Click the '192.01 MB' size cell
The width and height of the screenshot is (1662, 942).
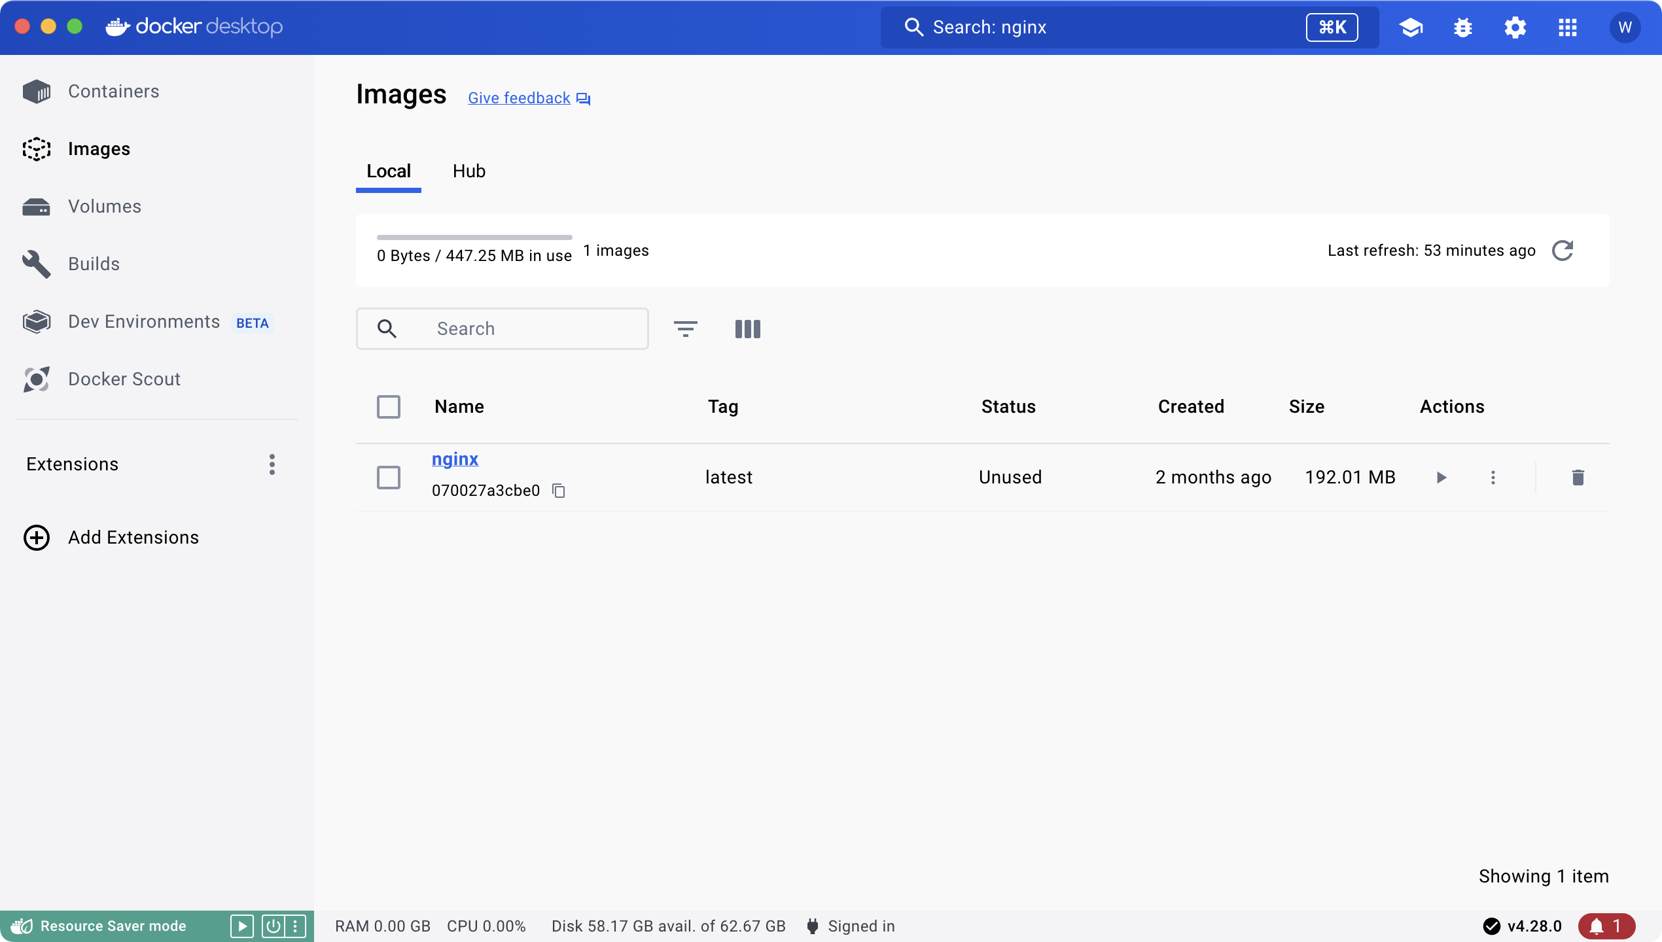pyautogui.click(x=1351, y=478)
